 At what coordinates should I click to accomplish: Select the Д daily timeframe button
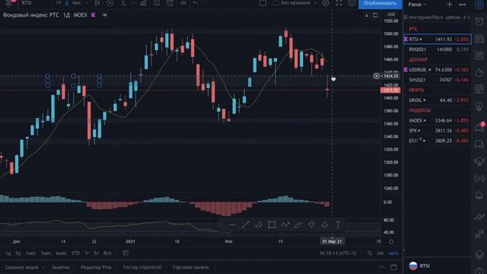(67, 3)
